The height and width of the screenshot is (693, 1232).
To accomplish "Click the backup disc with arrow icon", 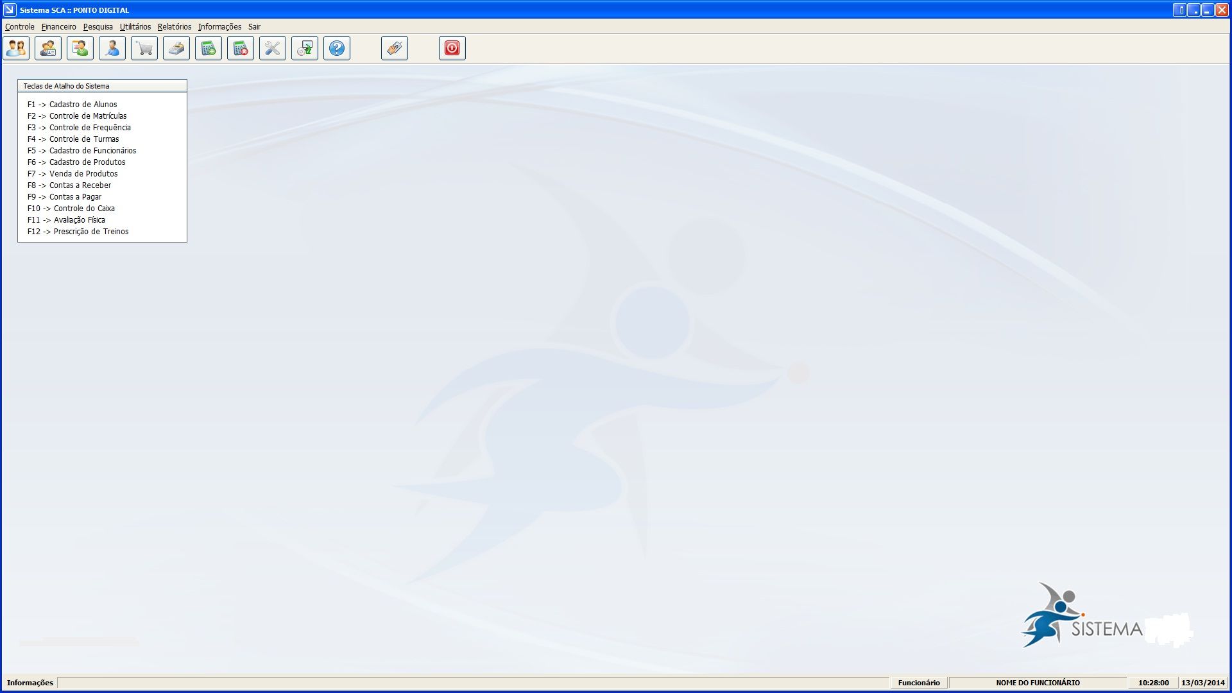I will pyautogui.click(x=305, y=48).
